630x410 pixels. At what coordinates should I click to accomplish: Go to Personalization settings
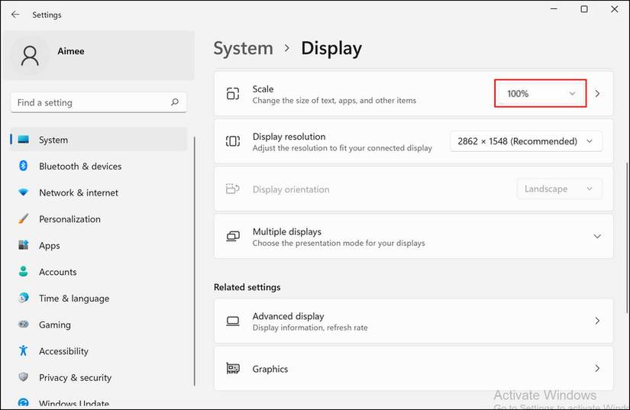pos(99,219)
